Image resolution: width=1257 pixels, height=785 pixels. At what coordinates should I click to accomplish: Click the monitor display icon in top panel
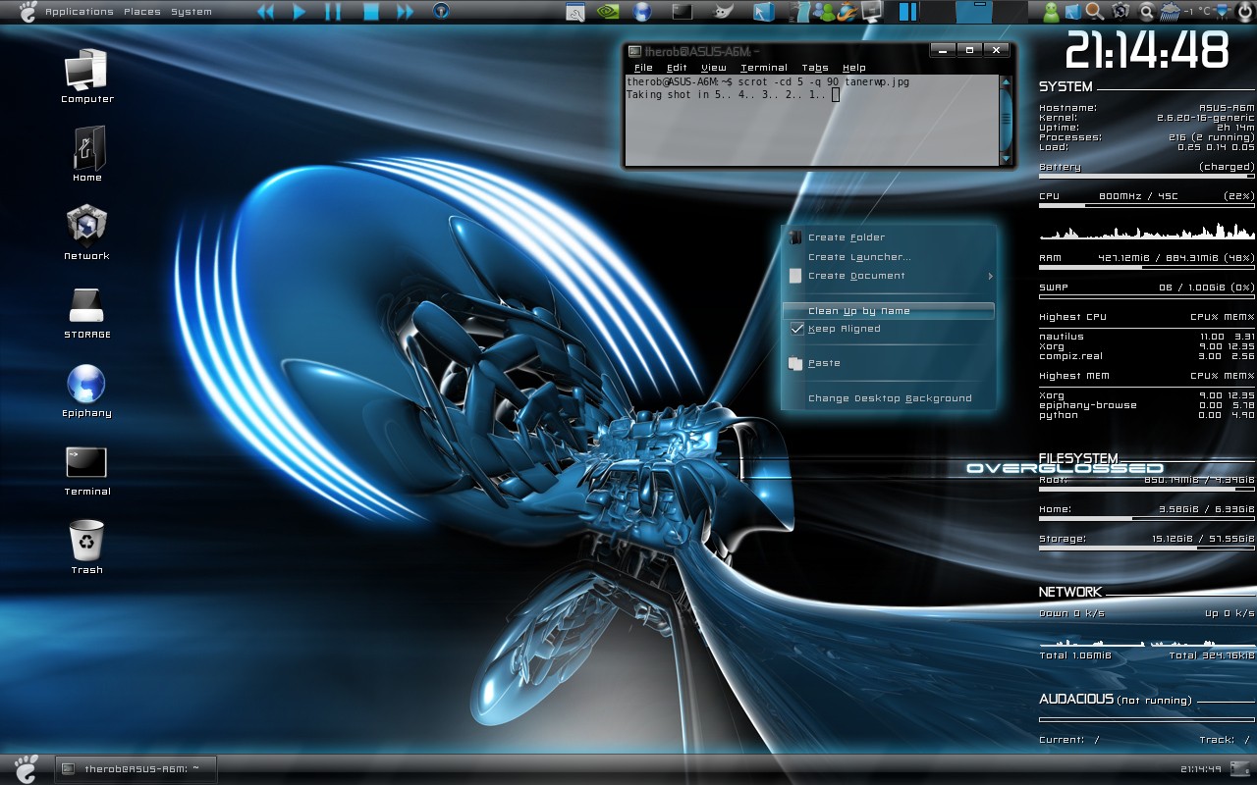[x=871, y=12]
